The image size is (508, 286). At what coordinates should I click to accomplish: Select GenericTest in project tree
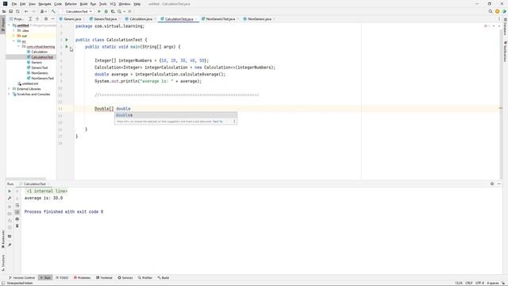pos(39,68)
